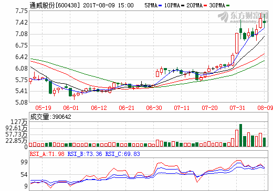Click the 127万 volume axis label
The width and height of the screenshot is (273, 191).
point(19,122)
